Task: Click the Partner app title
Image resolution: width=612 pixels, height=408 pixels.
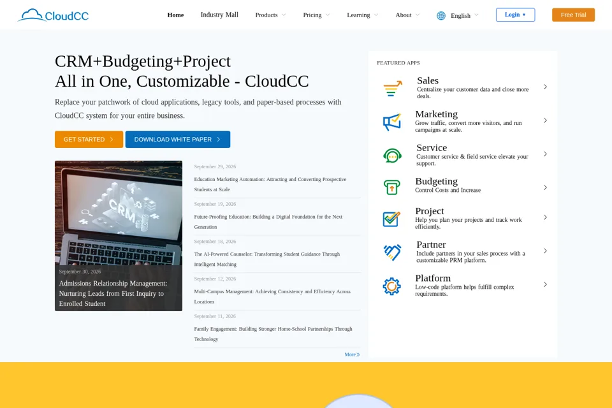Action: (x=432, y=244)
